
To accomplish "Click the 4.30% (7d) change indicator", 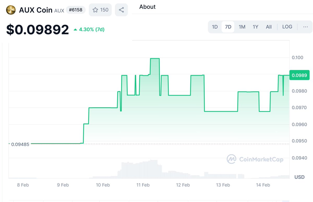I will pos(89,30).
